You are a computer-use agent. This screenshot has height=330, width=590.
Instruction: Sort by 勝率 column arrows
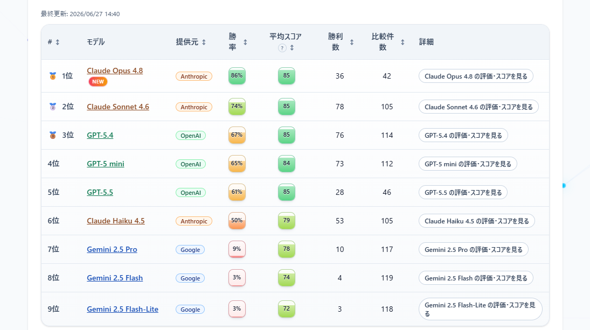tap(245, 42)
